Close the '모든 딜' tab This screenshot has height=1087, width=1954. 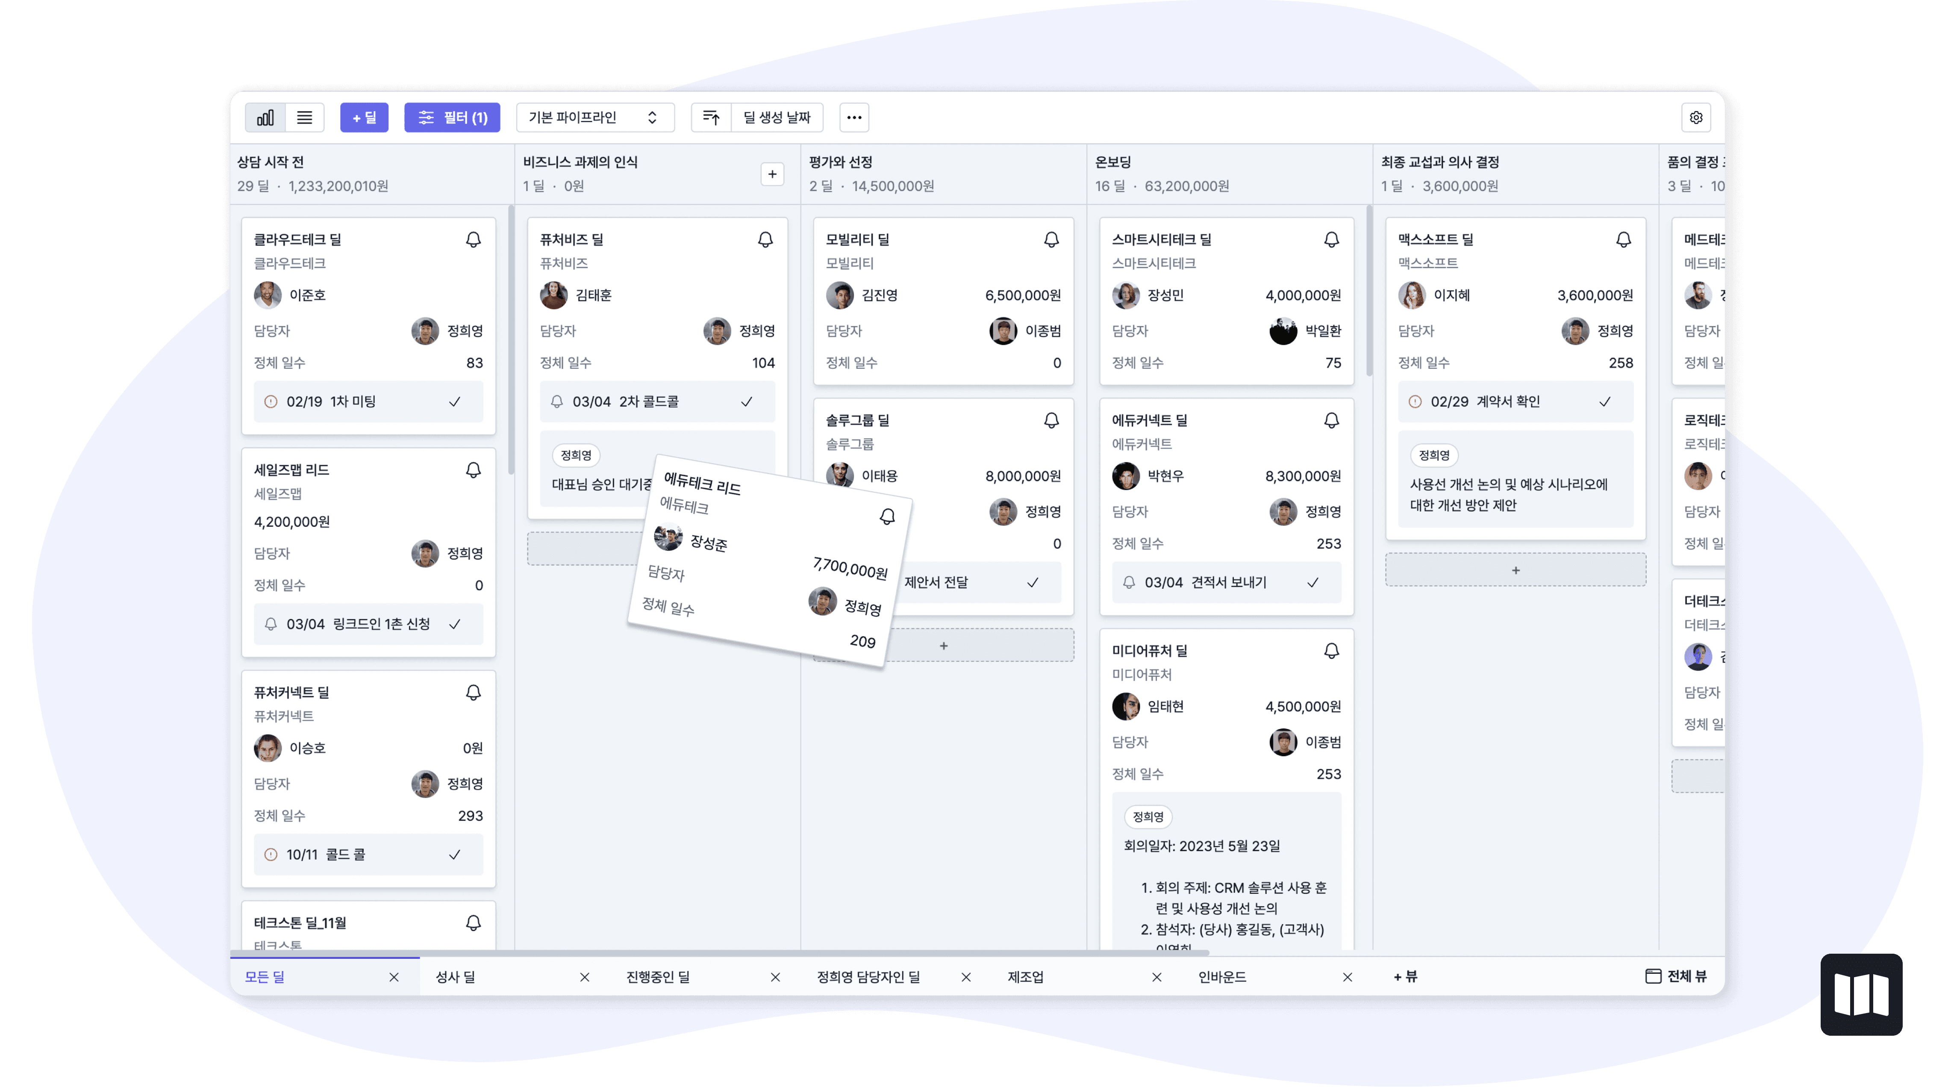click(394, 977)
